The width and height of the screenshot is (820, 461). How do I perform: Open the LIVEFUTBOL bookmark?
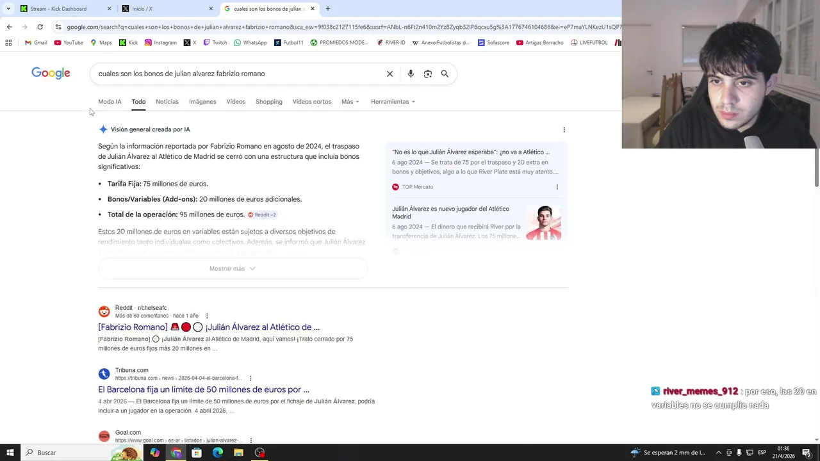589,43
